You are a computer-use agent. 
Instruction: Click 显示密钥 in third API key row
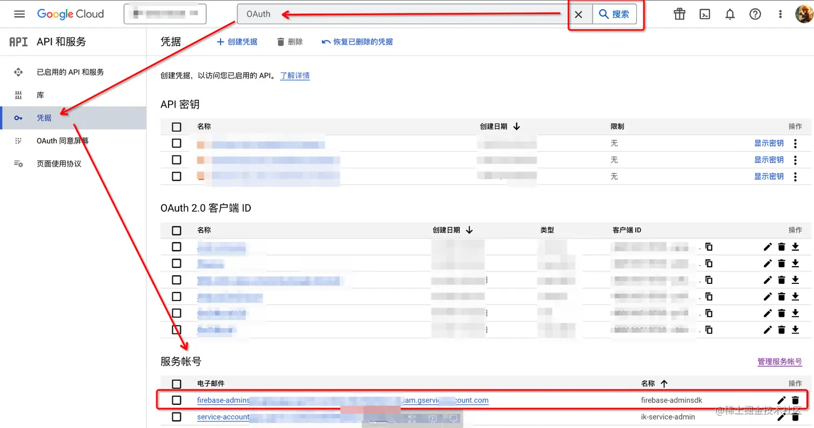[x=769, y=176]
